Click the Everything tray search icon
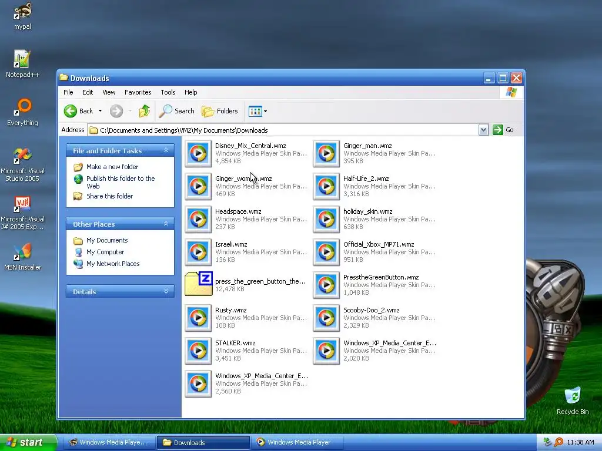 [558, 443]
